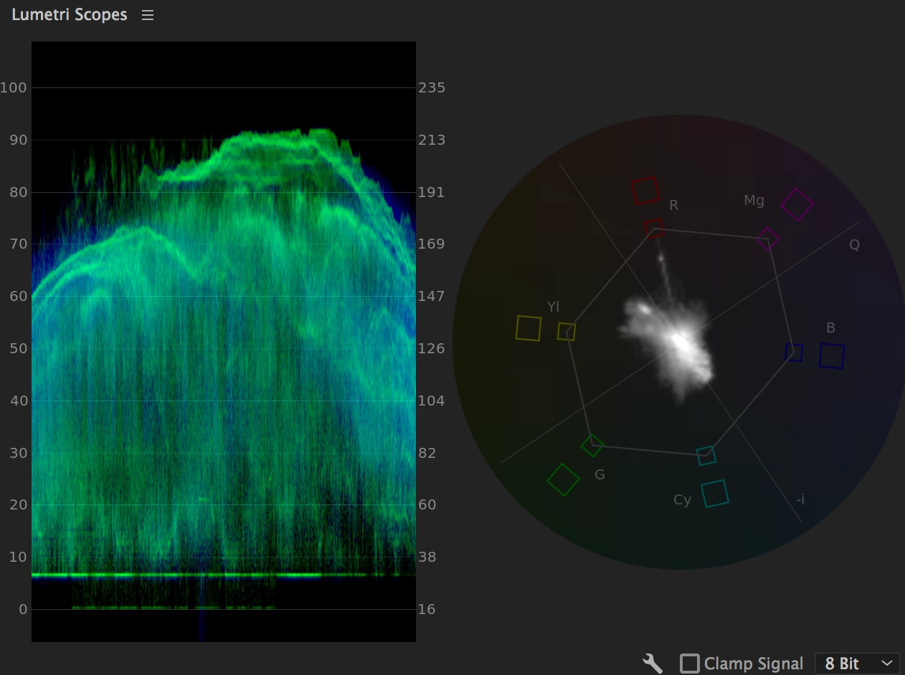Click the 235 scale value
This screenshot has height=675, width=905.
(x=432, y=88)
